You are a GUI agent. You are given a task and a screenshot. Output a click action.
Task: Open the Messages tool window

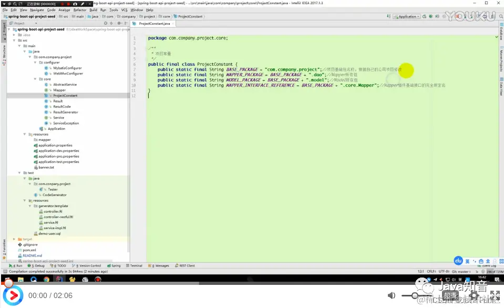tap(159, 266)
